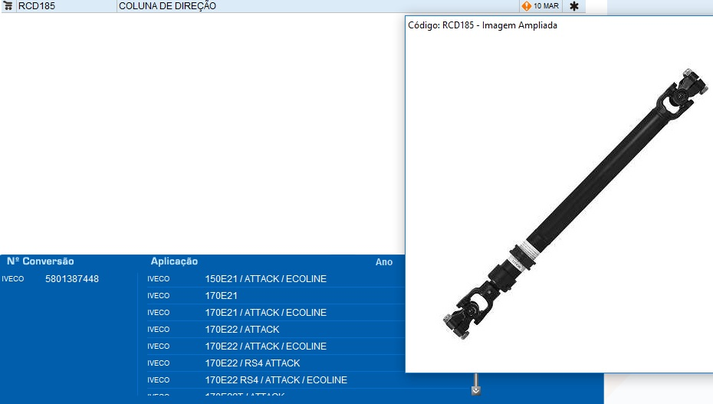The height and width of the screenshot is (404, 713).
Task: Click the Ano column header
Action: pyautogui.click(x=384, y=262)
